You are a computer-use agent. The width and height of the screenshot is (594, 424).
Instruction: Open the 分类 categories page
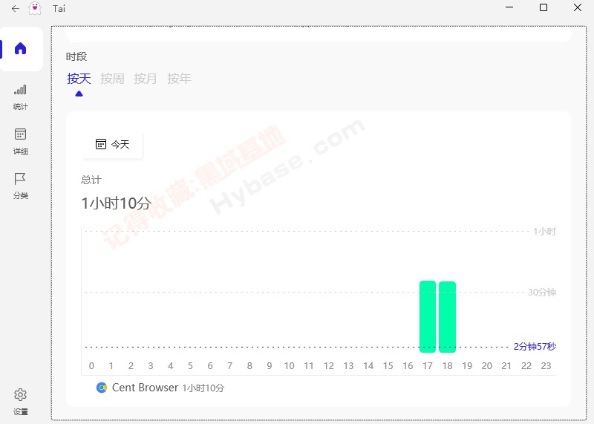[21, 186]
